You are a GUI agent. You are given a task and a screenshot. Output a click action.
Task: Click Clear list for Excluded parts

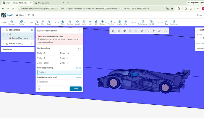click(x=78, y=77)
